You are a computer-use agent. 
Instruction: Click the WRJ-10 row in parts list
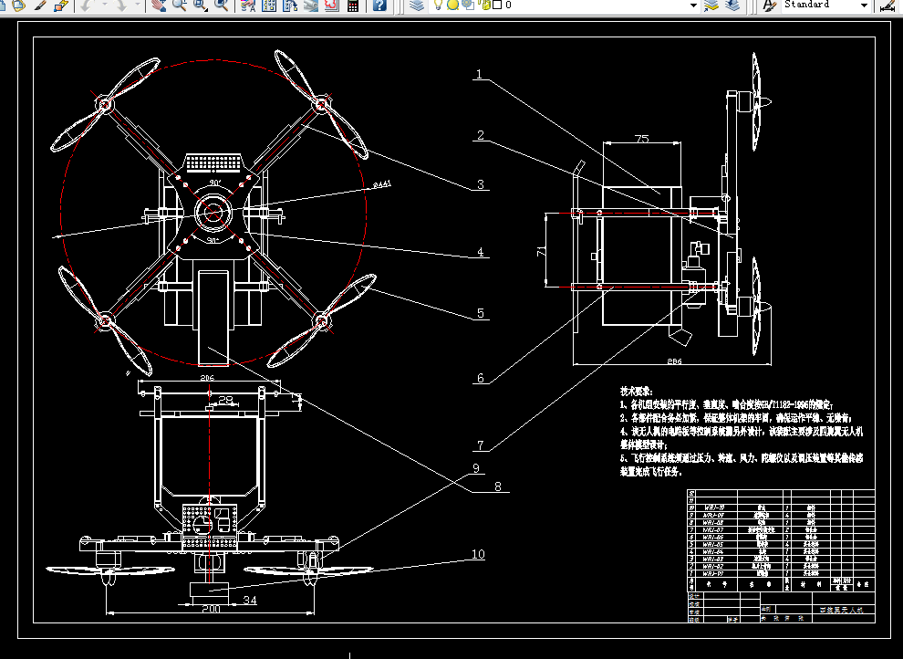[x=781, y=508]
